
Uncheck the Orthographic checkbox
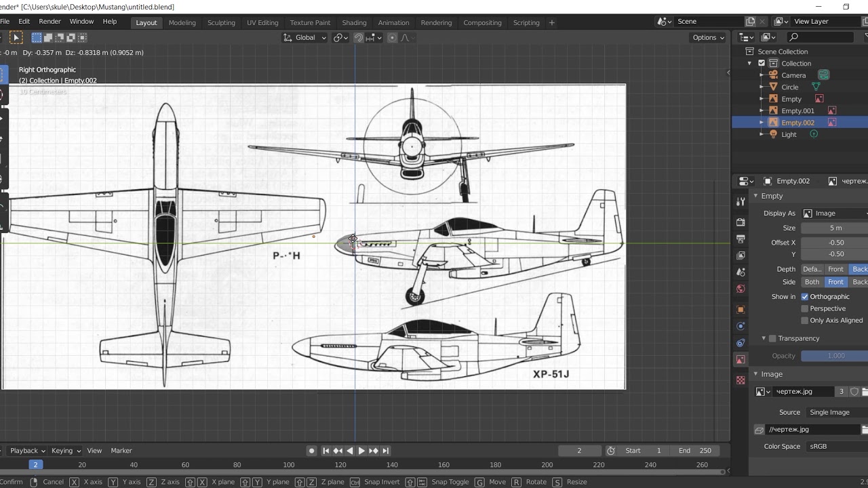tap(805, 297)
